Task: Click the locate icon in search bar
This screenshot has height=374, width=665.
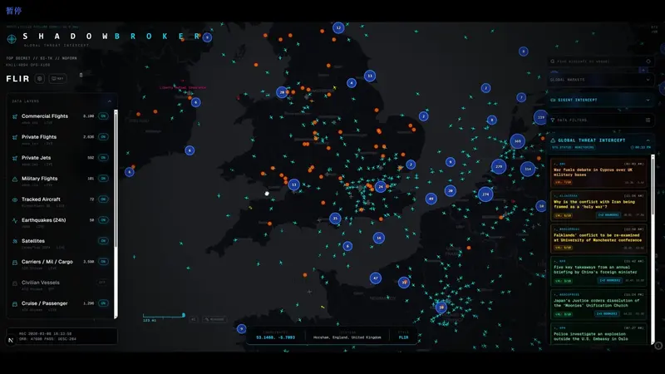Action: pos(648,61)
